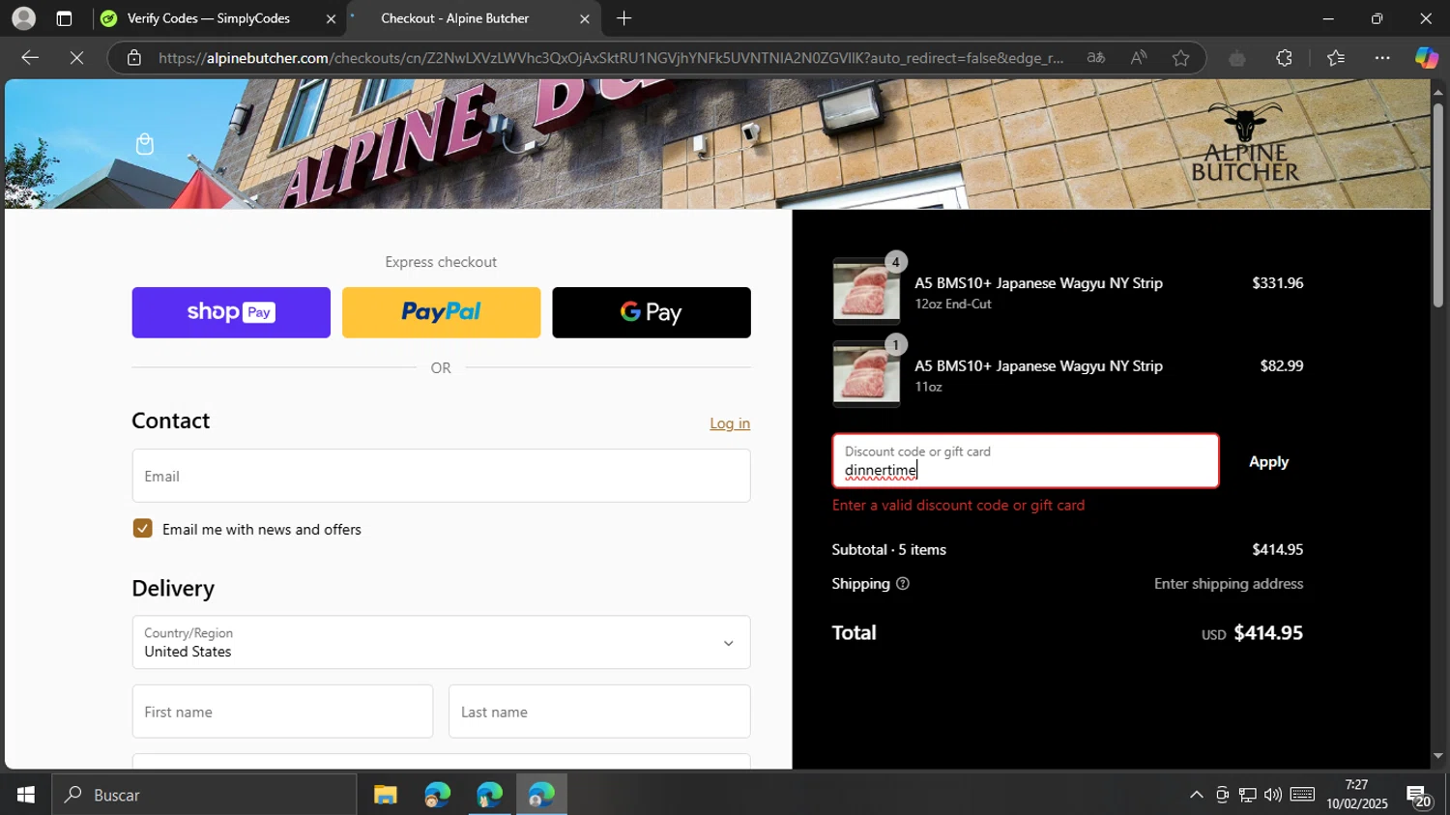Open the browser profile avatar
Viewport: 1450px width, 815px height.
[x=23, y=18]
